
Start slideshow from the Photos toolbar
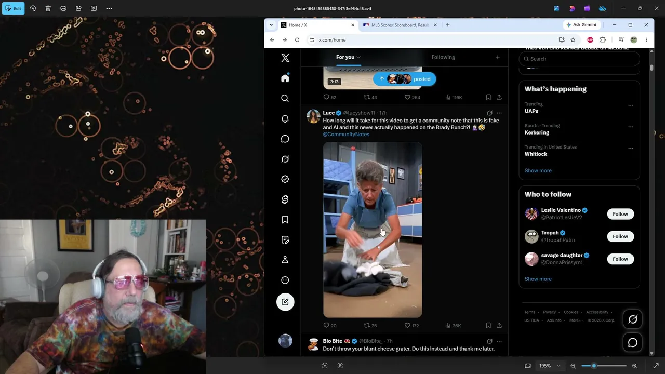[x=94, y=8]
